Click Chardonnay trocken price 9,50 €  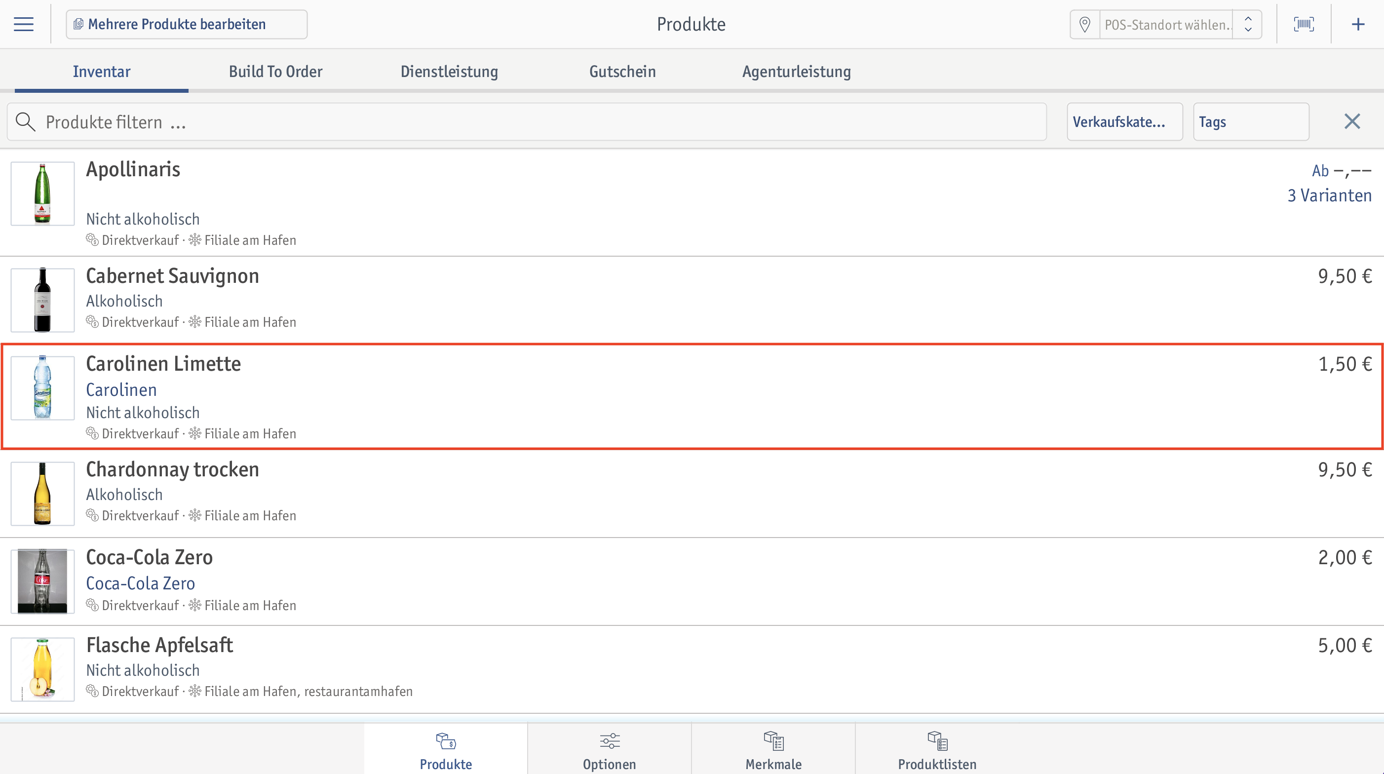[1345, 470]
